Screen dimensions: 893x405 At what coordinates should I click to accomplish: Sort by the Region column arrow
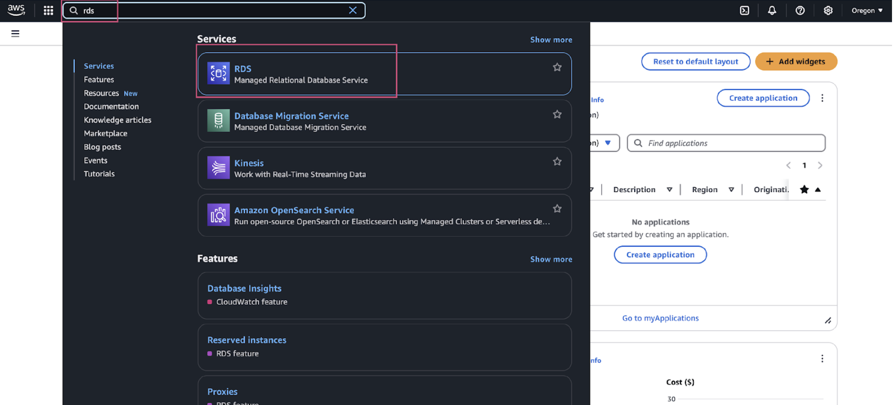tap(731, 190)
